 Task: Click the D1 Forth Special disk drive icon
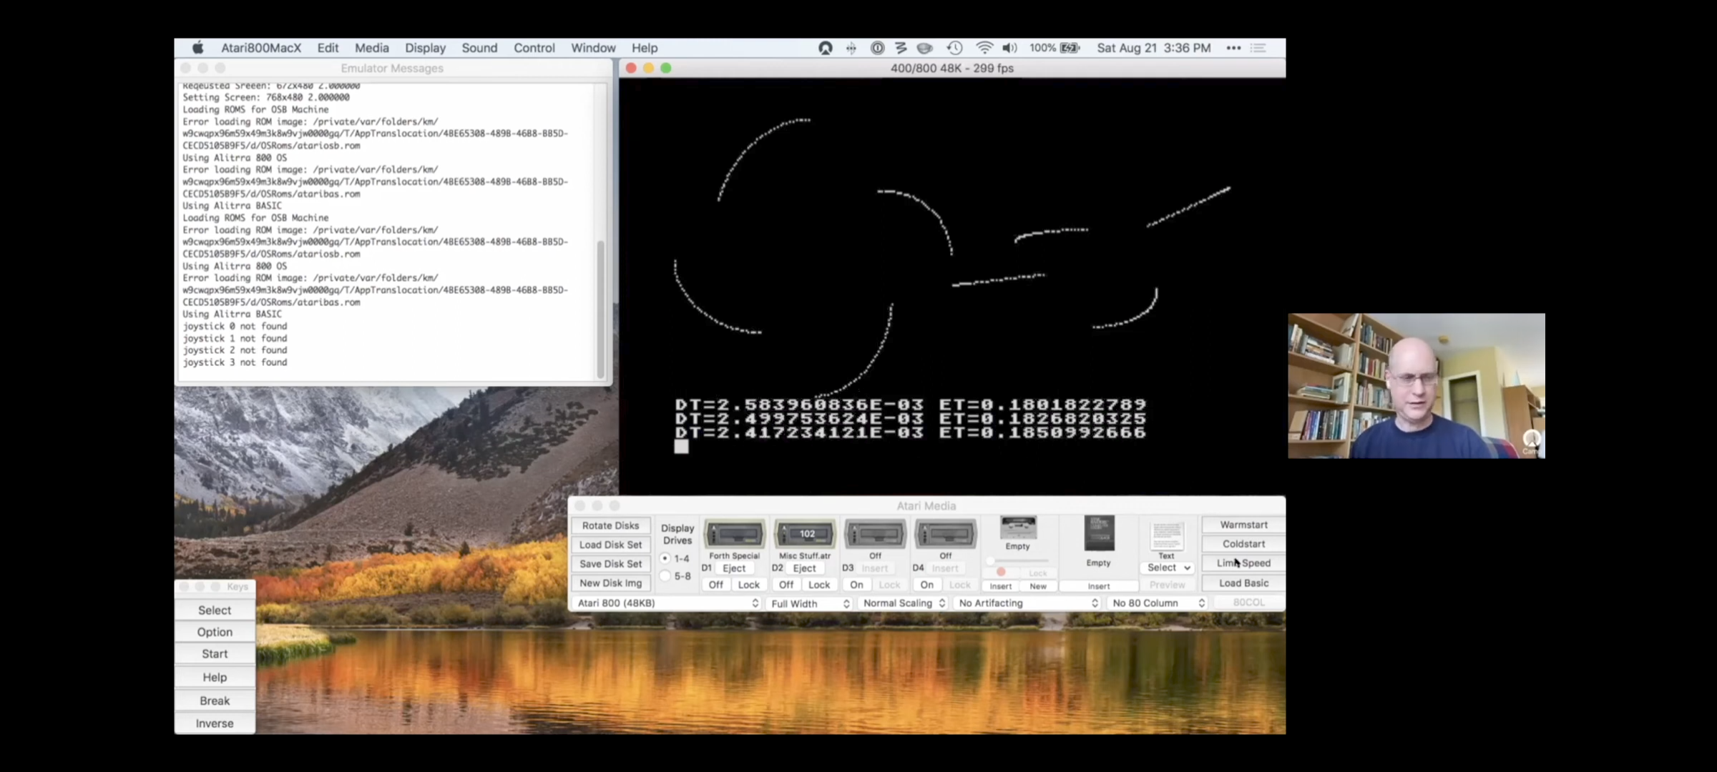click(x=734, y=534)
